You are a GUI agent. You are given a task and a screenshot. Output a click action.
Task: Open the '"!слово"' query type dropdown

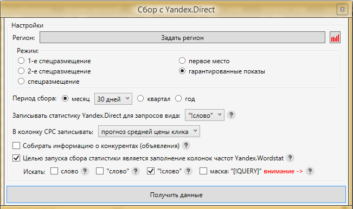click(x=204, y=115)
